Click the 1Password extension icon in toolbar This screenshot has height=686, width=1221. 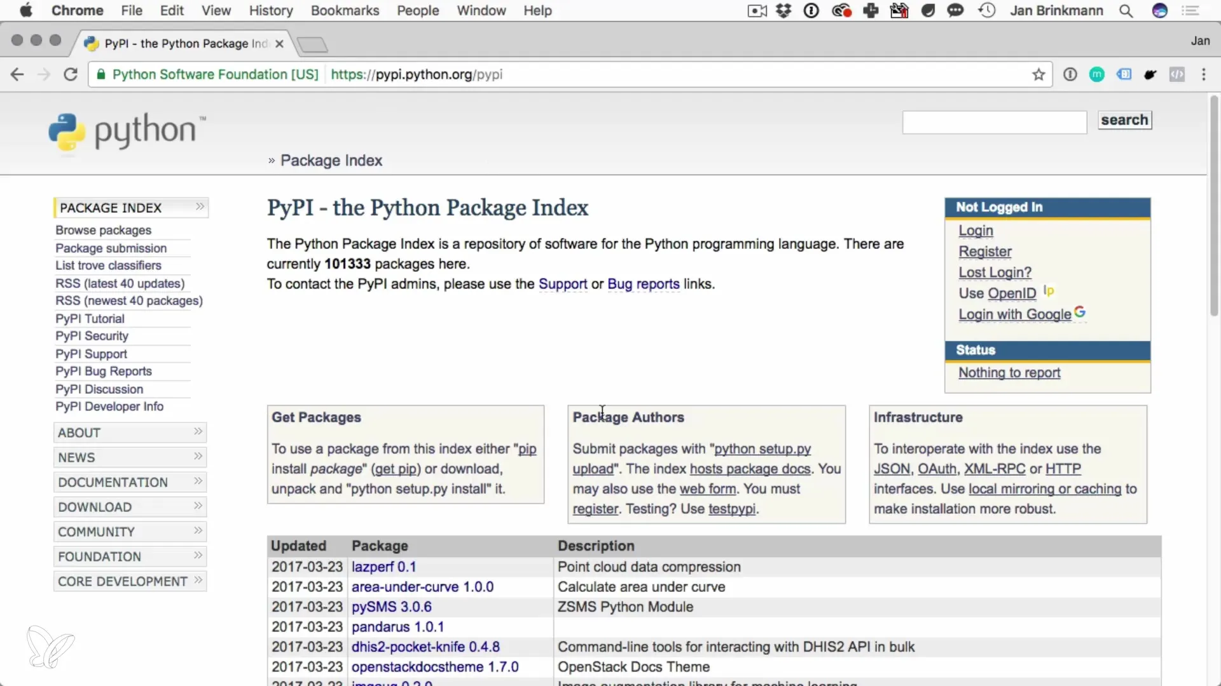coord(1070,75)
